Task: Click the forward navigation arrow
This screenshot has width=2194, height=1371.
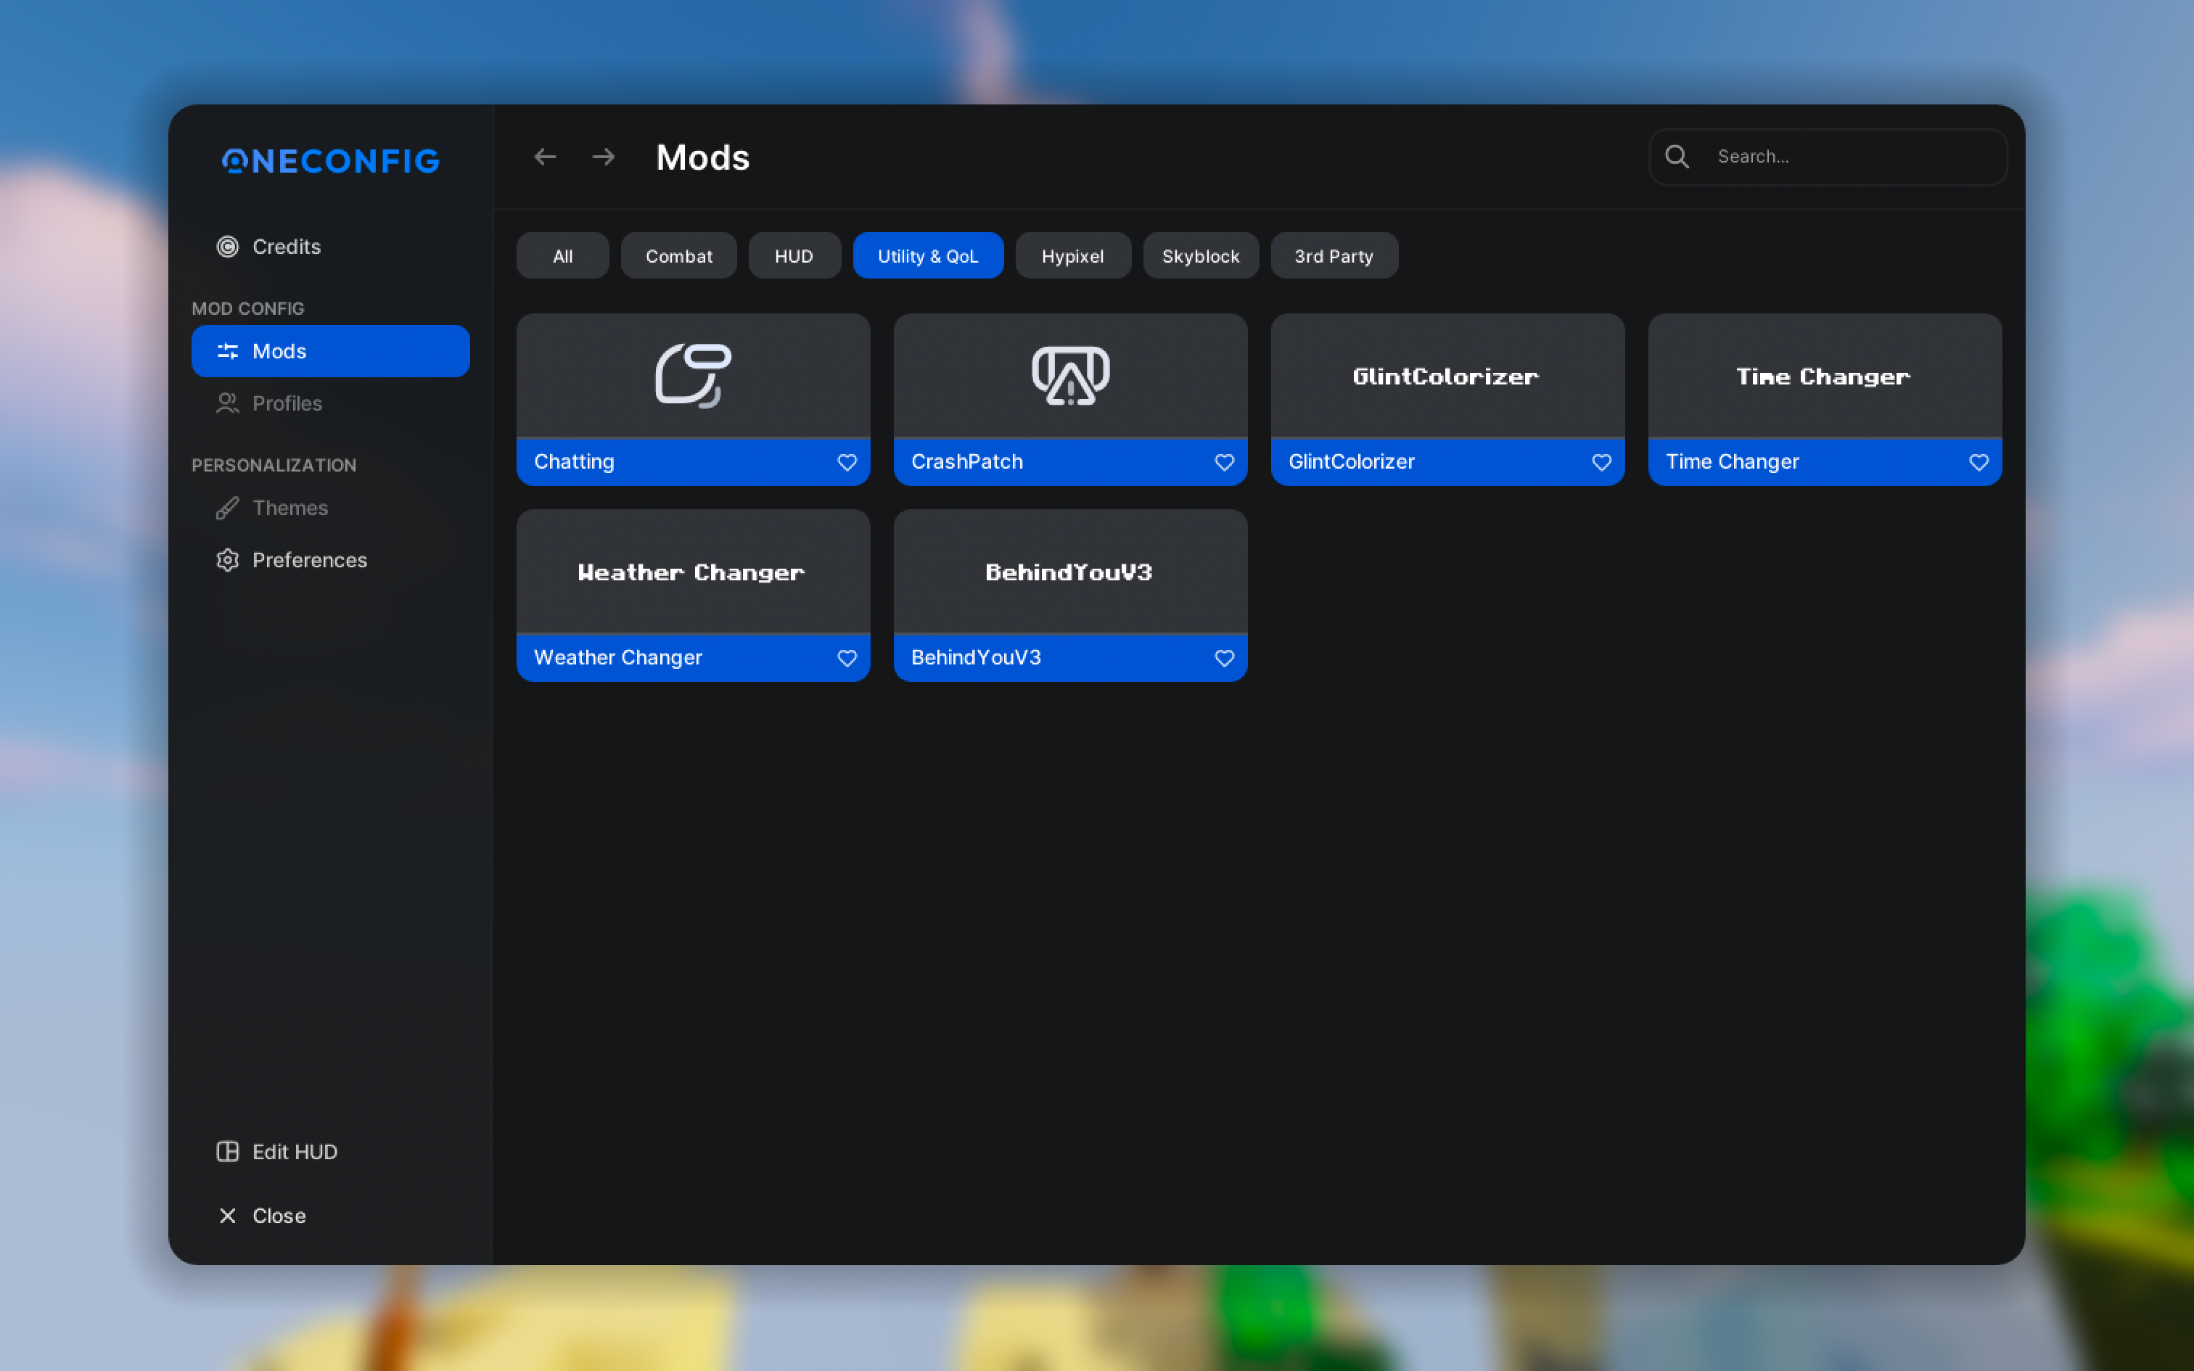Action: 604,157
